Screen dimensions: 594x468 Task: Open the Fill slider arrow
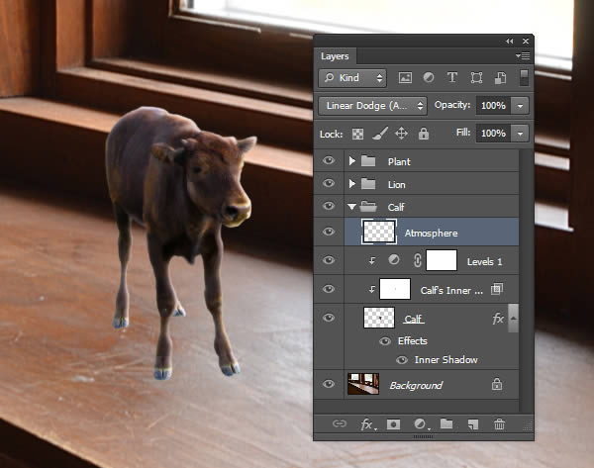(520, 134)
